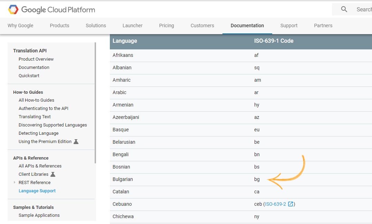Navigate to the Quickstart sidebar link
Viewport: 372px width, 224px height.
click(x=29, y=76)
